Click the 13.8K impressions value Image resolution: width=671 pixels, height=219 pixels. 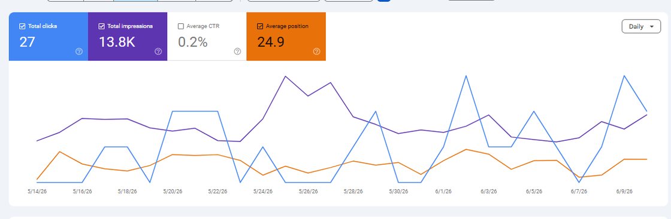pyautogui.click(x=117, y=42)
